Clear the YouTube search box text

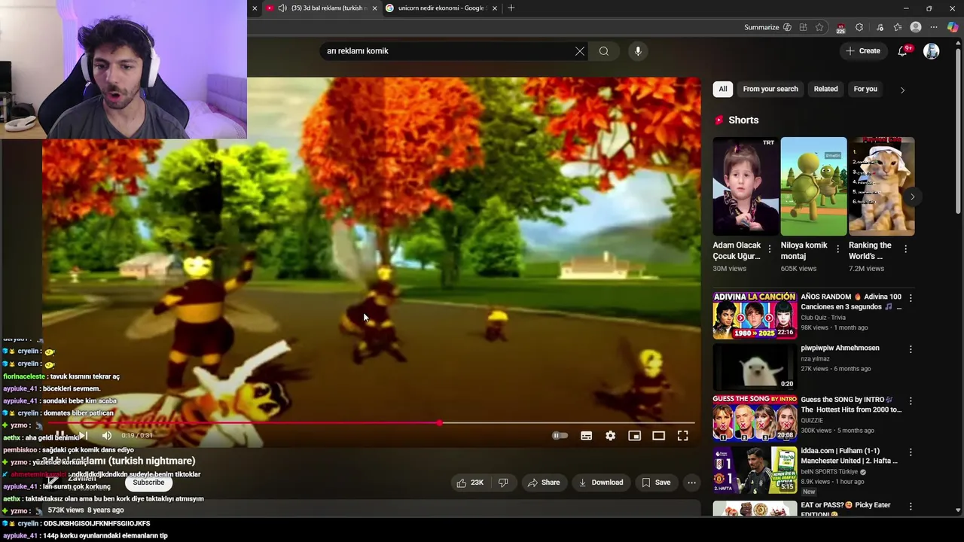(x=580, y=51)
